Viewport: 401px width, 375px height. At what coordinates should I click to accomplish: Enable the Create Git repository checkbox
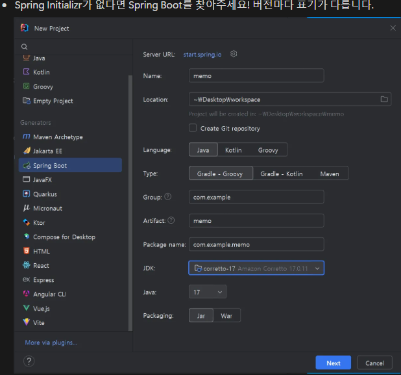coord(193,127)
